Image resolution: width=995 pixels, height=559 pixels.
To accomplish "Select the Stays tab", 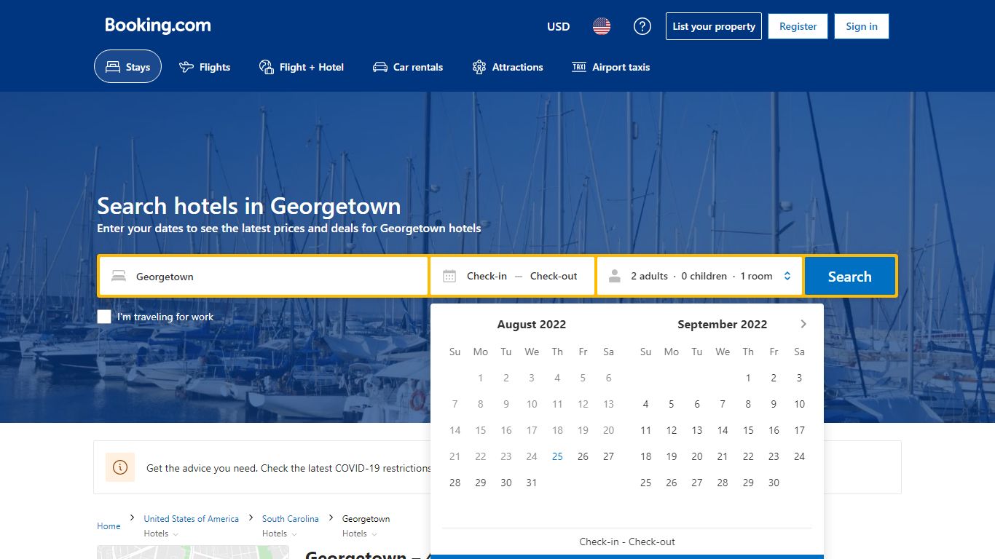I will coord(127,67).
